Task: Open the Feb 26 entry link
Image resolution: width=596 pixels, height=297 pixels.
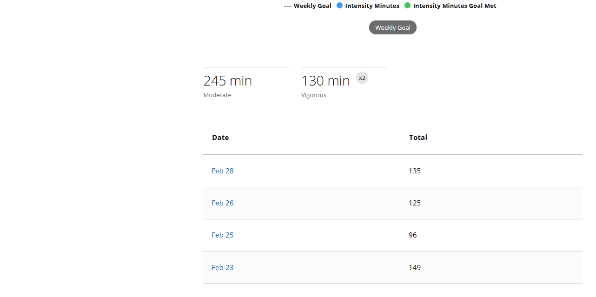Action: click(223, 203)
